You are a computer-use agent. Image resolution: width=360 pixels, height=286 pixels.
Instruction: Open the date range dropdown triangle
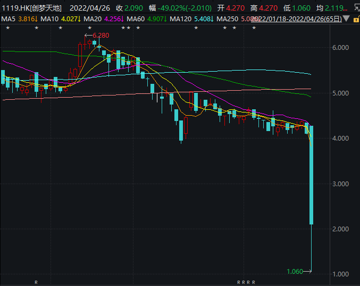(346, 19)
